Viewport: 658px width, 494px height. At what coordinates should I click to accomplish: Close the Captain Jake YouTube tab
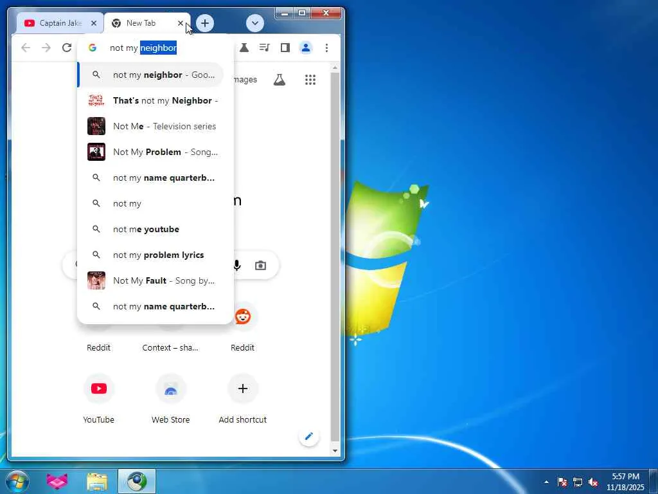[x=94, y=23]
